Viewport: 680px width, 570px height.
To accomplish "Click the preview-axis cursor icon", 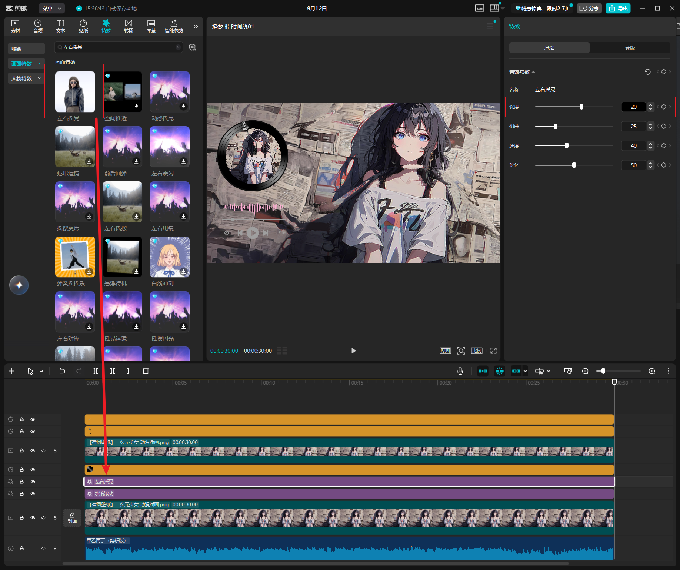I will pyautogui.click(x=539, y=371).
